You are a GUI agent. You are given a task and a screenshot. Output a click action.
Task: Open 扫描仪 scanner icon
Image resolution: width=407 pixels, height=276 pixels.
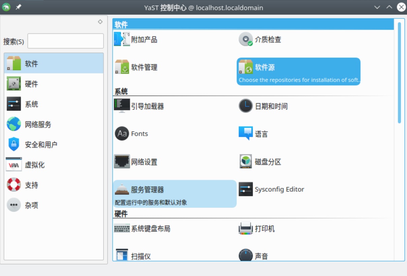(x=122, y=255)
